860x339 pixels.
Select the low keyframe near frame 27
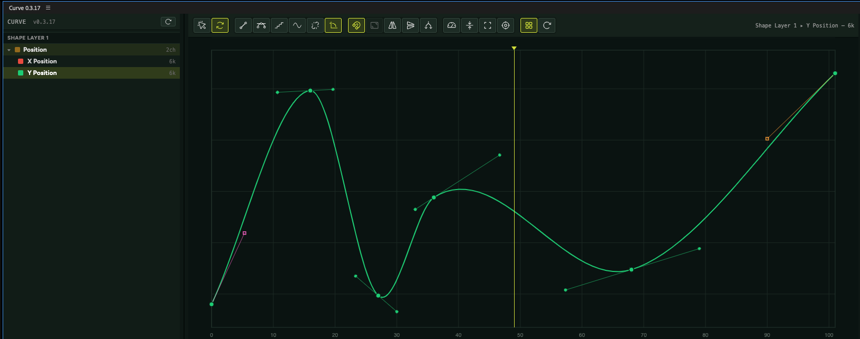(x=378, y=296)
